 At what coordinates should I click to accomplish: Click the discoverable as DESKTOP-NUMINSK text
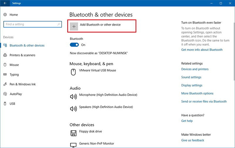[x=99, y=53]
